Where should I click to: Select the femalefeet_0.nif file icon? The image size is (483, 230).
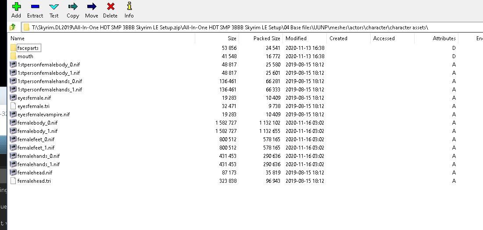click(x=13, y=139)
